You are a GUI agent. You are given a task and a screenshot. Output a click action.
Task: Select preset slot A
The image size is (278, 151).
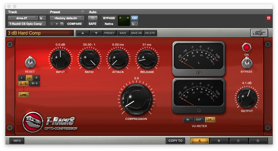(x=200, y=141)
